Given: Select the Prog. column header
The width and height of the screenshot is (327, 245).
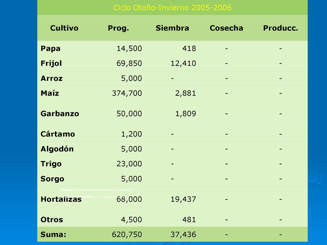Looking at the screenshot, I should [x=118, y=28].
